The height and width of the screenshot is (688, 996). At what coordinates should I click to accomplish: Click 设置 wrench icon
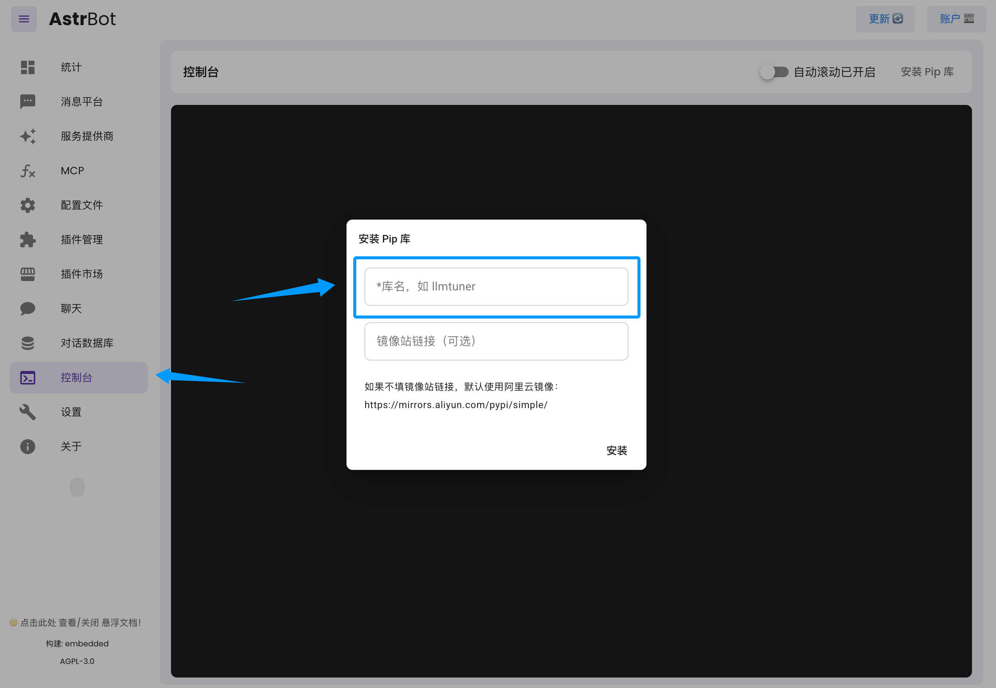click(28, 412)
